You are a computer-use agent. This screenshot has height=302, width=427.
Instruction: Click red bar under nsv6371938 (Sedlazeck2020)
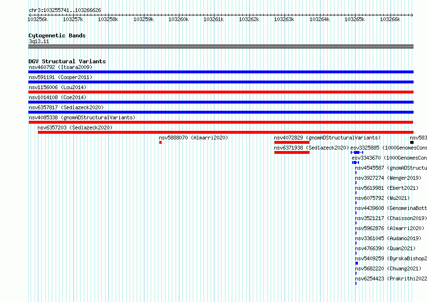point(292,152)
